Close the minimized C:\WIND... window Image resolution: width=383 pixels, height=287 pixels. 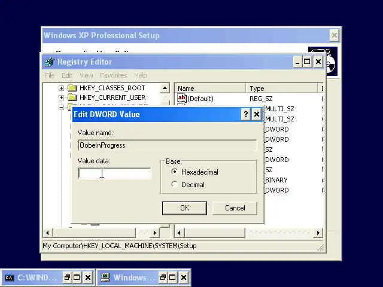(x=88, y=277)
